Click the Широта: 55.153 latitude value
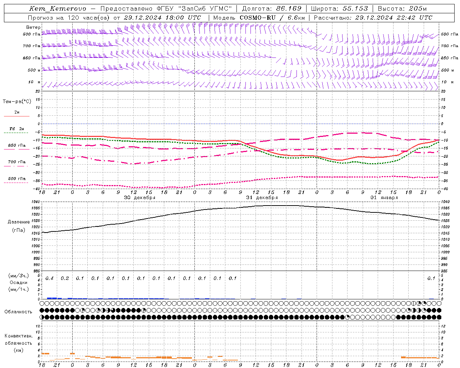460x368 pixels. pos(339,9)
